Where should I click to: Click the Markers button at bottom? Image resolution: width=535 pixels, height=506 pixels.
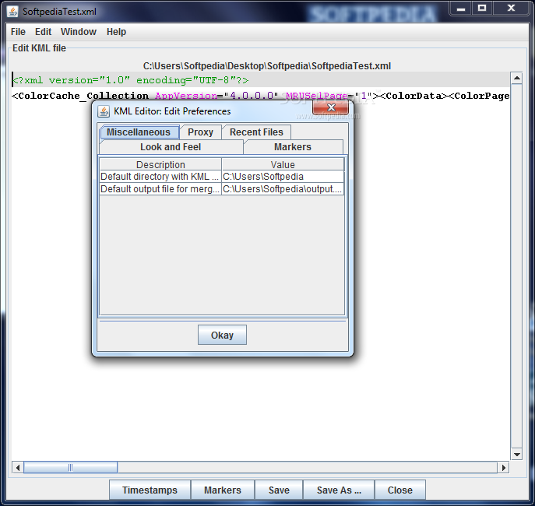tap(223, 490)
